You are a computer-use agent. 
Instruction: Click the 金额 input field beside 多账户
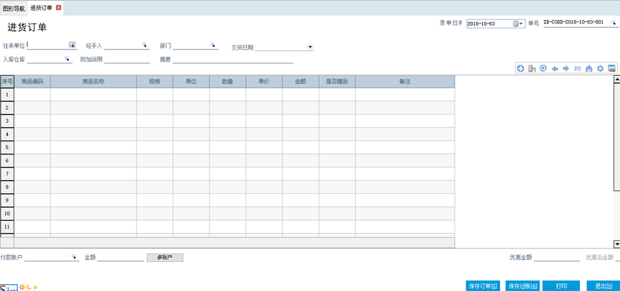[x=121, y=257]
